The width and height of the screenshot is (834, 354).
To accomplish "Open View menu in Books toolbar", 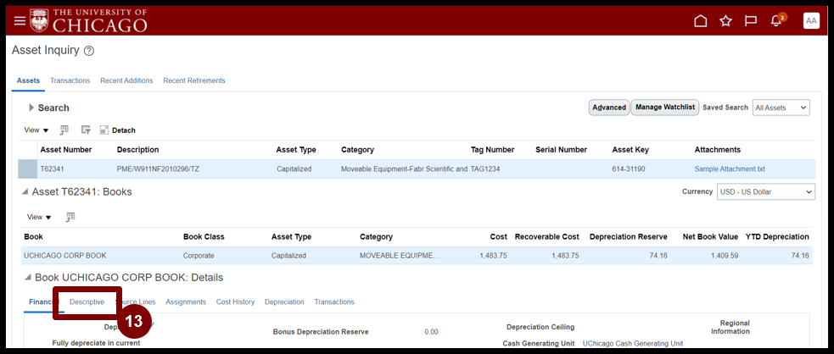I will (x=40, y=217).
